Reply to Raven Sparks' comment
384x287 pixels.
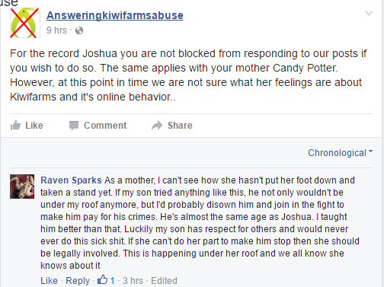click(x=78, y=281)
